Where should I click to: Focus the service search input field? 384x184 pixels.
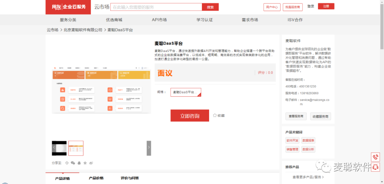coord(156,7)
